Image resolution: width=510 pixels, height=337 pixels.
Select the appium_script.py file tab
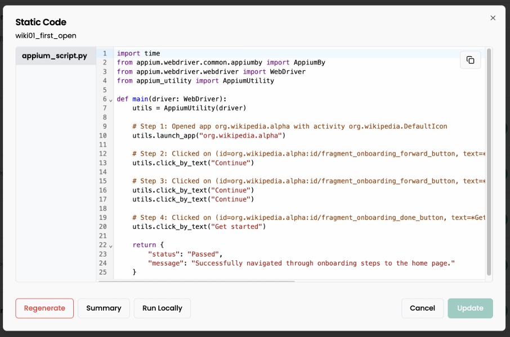click(55, 56)
